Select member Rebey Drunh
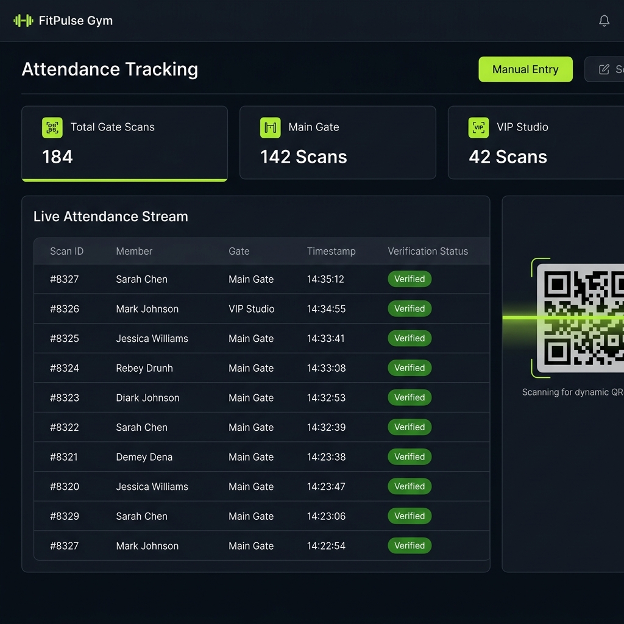The width and height of the screenshot is (624, 624). [x=144, y=368]
